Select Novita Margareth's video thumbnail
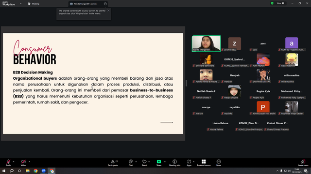Screen dimensions: 311x174 [206, 43]
